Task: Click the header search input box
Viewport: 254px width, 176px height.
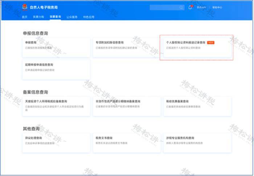Action: point(167,8)
